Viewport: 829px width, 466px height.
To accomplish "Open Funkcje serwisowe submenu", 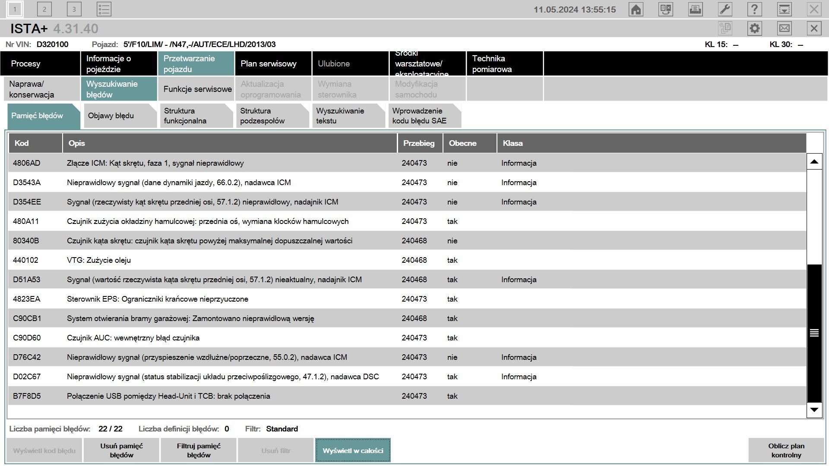I will point(196,89).
